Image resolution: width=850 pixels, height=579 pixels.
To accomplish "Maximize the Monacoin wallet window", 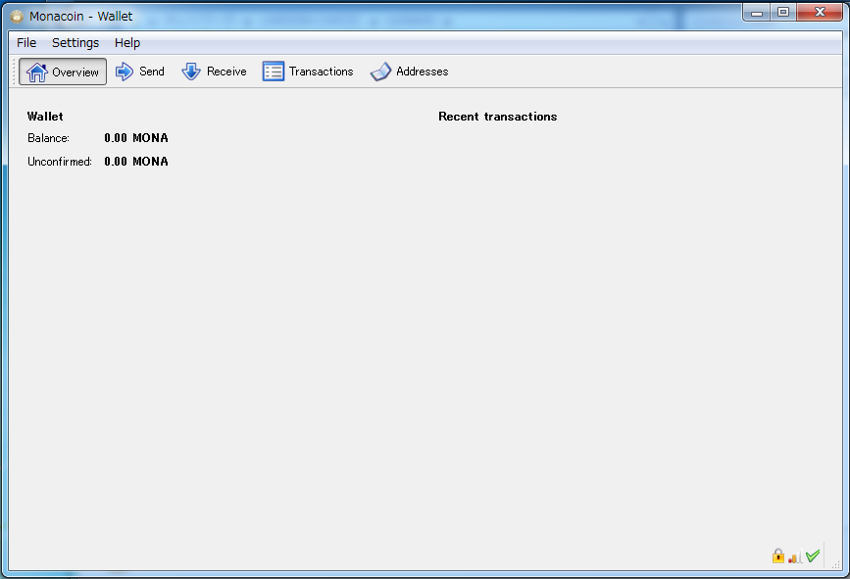I will point(783,13).
